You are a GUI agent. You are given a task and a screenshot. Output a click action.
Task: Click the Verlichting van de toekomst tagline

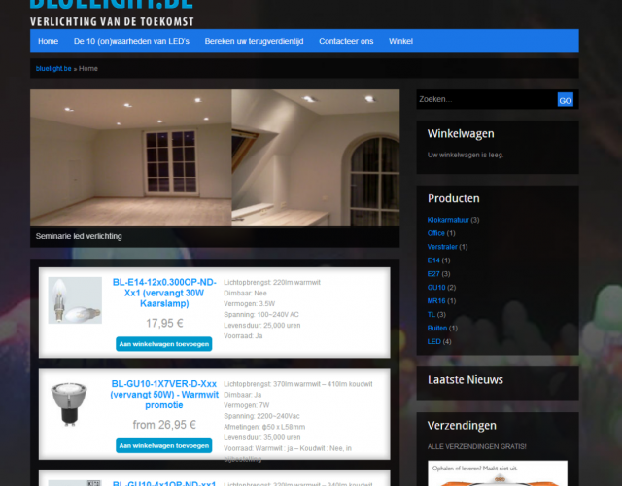tap(112, 21)
